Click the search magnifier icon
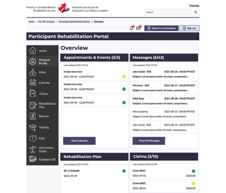Viewport: 226px width, 193px height. (x=196, y=12)
